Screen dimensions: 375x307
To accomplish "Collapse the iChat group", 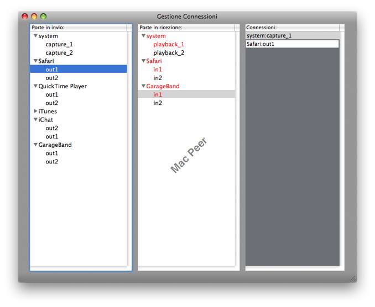I will [35, 119].
